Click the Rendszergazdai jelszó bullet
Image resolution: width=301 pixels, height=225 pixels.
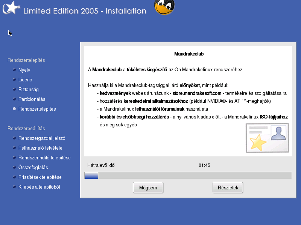click(14, 138)
